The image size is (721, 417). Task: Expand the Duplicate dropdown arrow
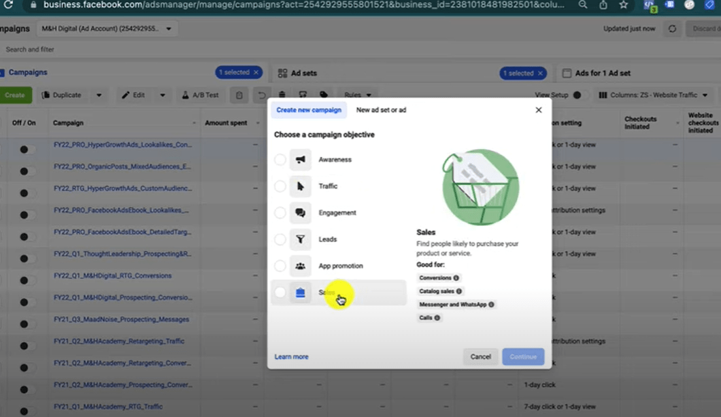click(x=99, y=95)
